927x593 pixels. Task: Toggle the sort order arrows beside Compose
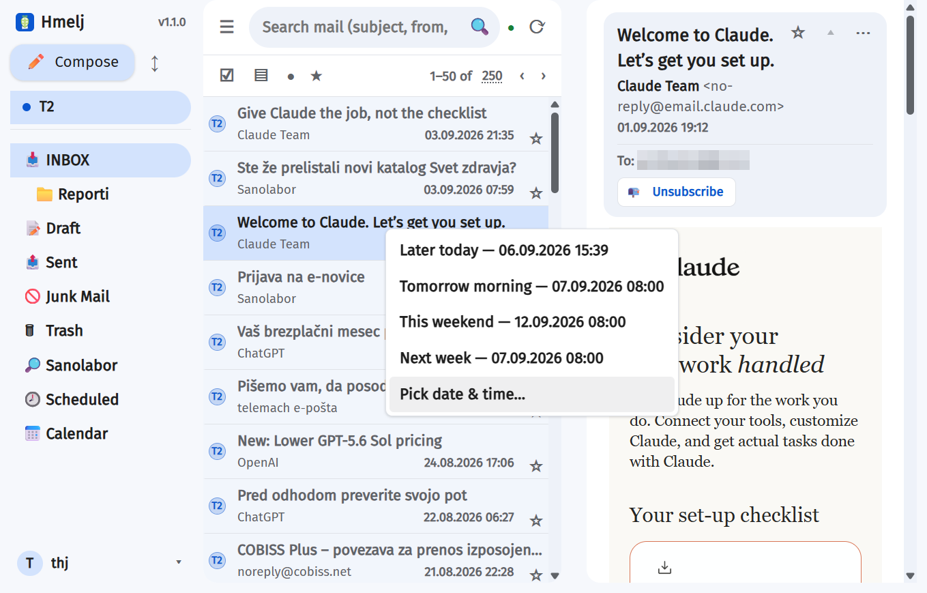(155, 63)
